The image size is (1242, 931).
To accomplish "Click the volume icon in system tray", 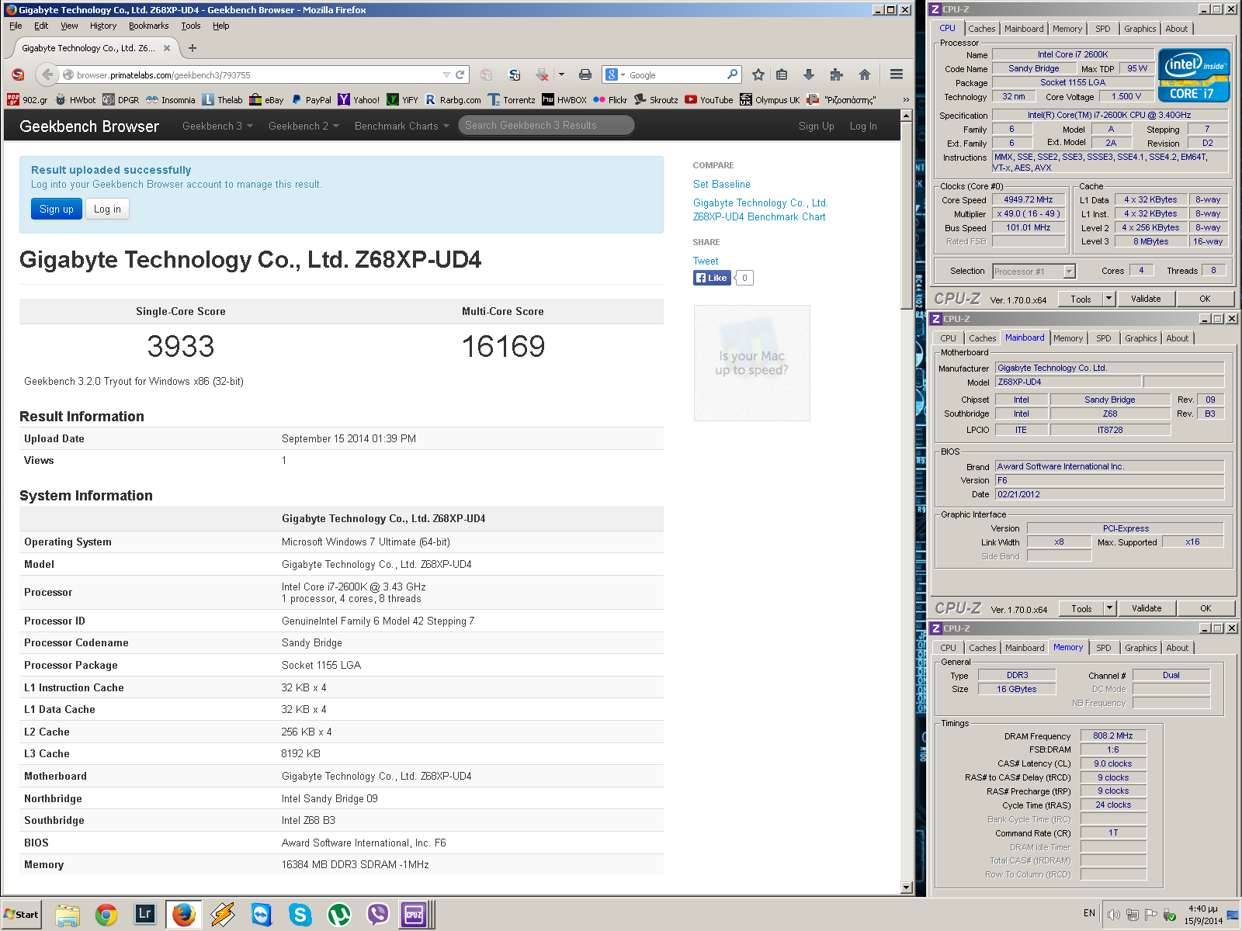I will point(1113,915).
